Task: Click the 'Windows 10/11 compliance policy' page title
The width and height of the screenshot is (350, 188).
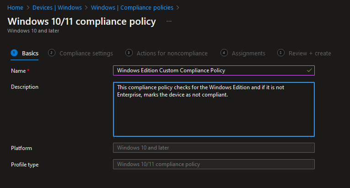Action: [82, 21]
